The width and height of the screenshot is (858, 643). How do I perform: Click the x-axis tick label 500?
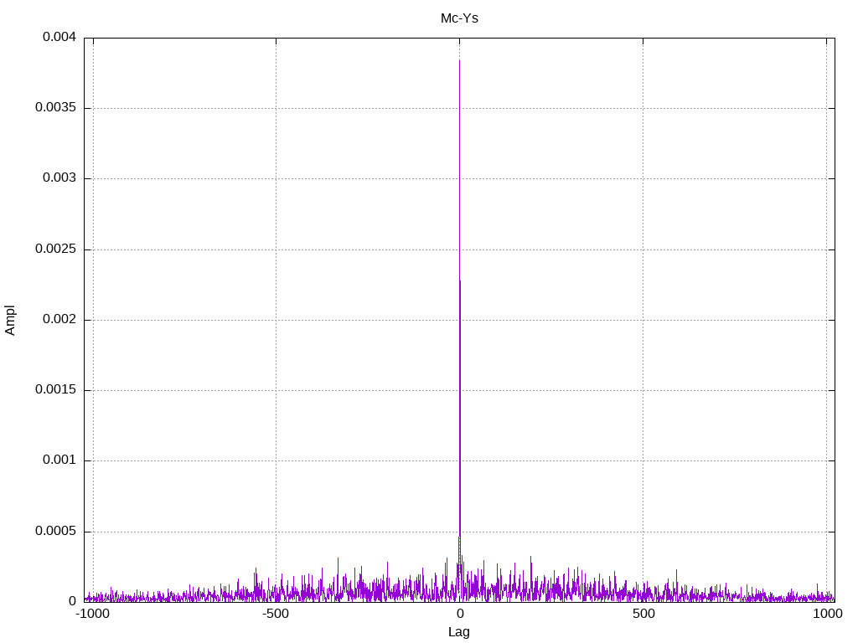pyautogui.click(x=643, y=614)
